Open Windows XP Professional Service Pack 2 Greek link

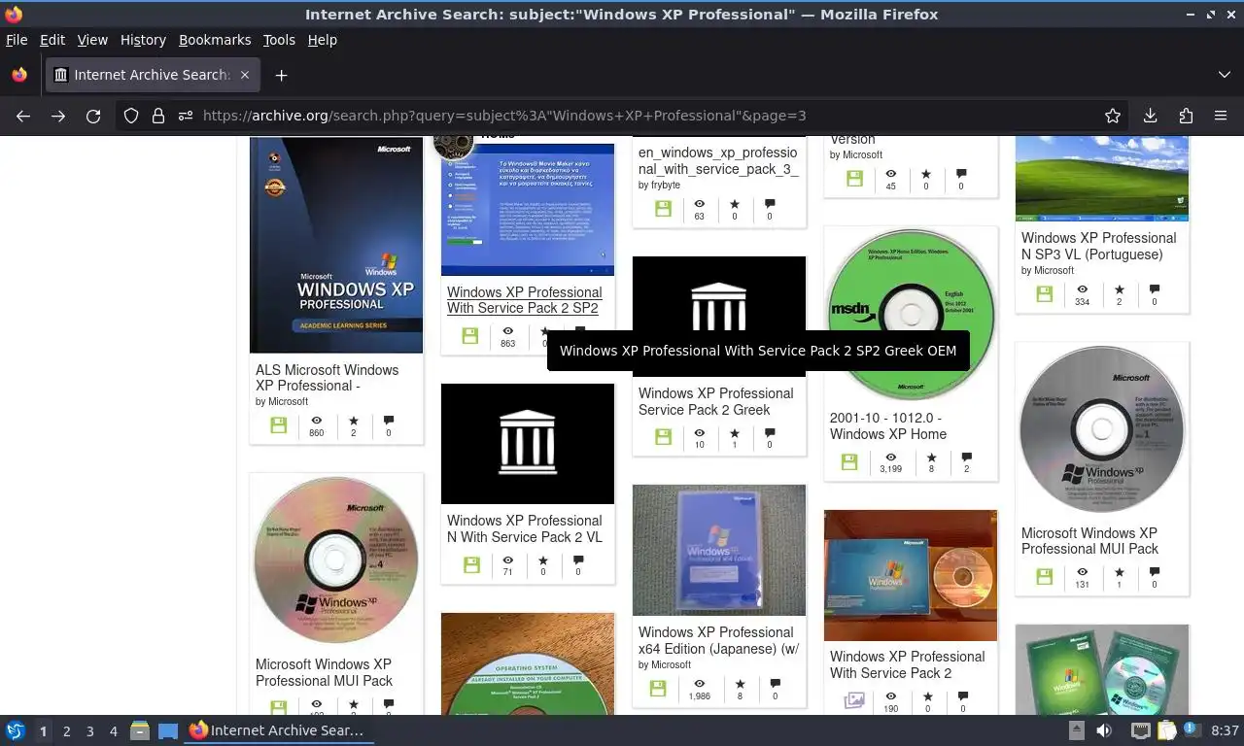(x=715, y=401)
